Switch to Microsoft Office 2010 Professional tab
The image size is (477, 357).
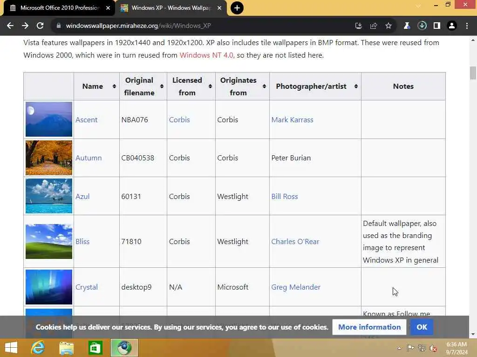[x=60, y=8]
